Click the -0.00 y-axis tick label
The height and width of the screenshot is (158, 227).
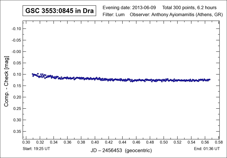coord(16,52)
